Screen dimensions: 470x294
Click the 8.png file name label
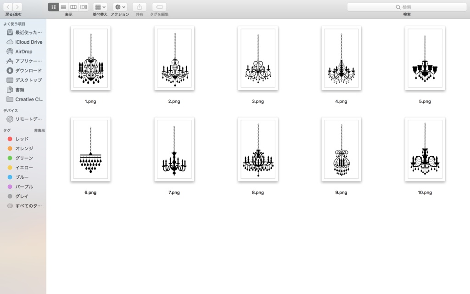point(258,192)
